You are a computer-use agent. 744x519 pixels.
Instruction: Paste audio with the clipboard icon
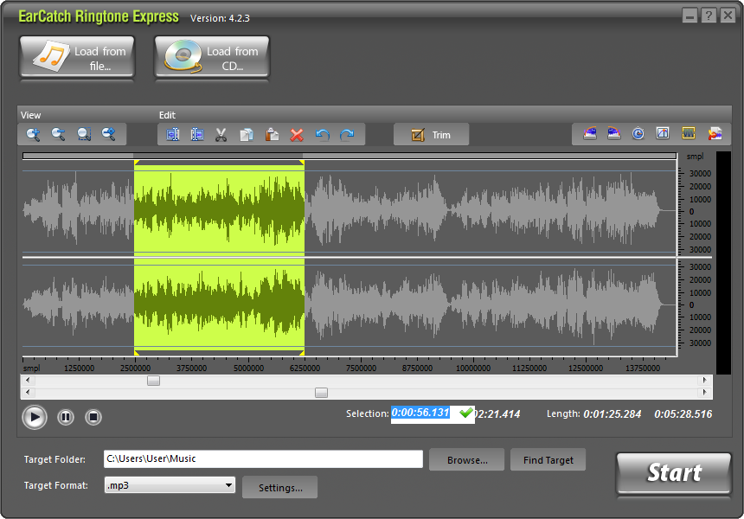click(272, 135)
